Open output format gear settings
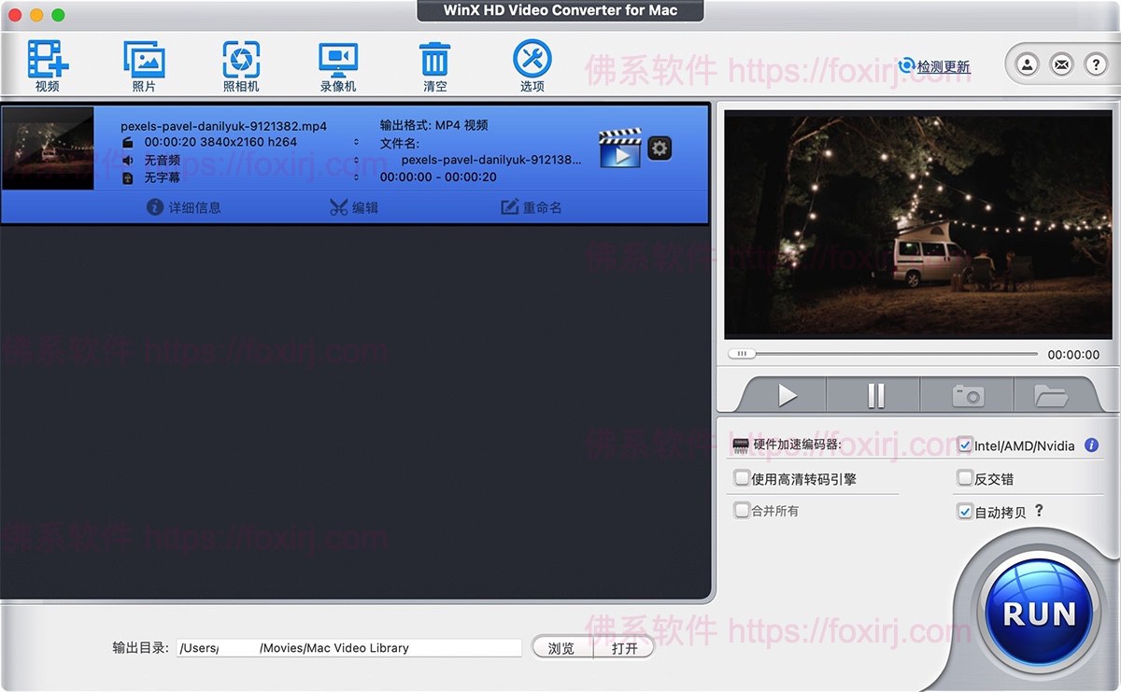 (x=660, y=148)
